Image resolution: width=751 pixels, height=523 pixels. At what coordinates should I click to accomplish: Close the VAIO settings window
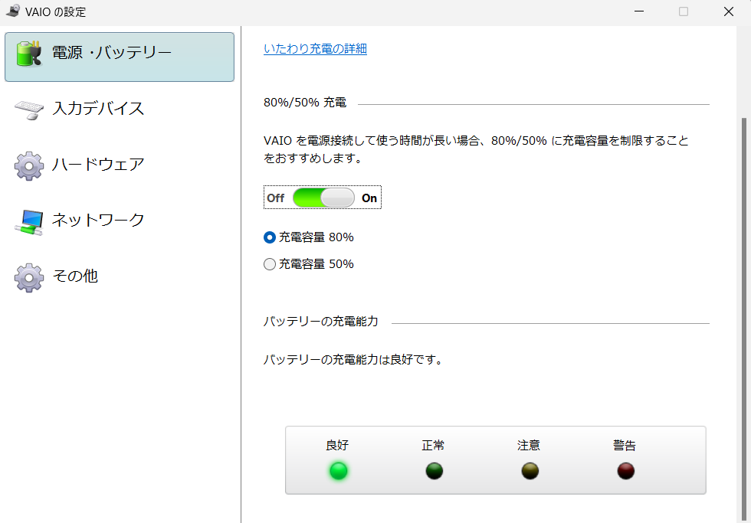[729, 11]
